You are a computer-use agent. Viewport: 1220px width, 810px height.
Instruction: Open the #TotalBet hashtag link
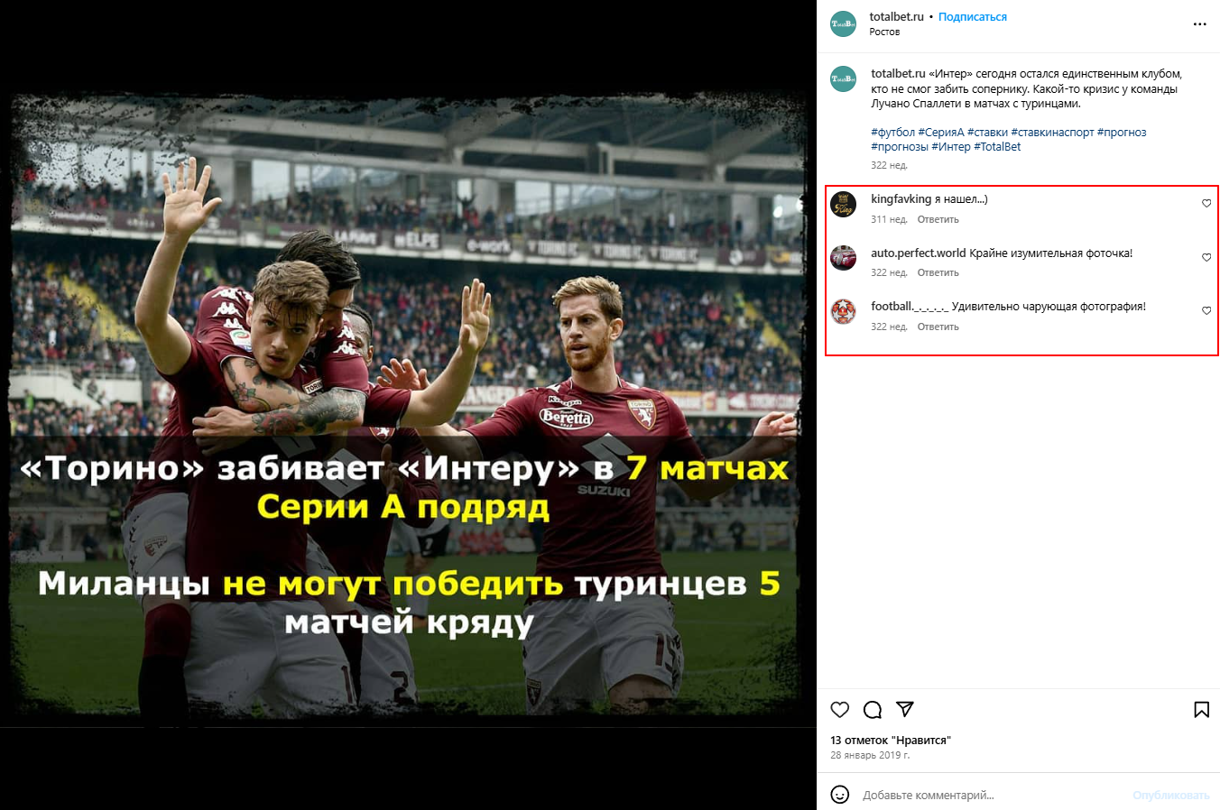997,147
